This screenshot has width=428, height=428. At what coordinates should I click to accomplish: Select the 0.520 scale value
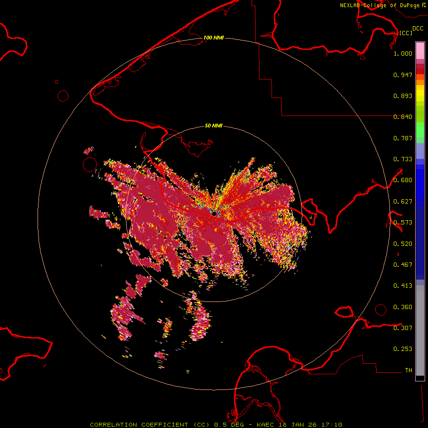click(403, 244)
